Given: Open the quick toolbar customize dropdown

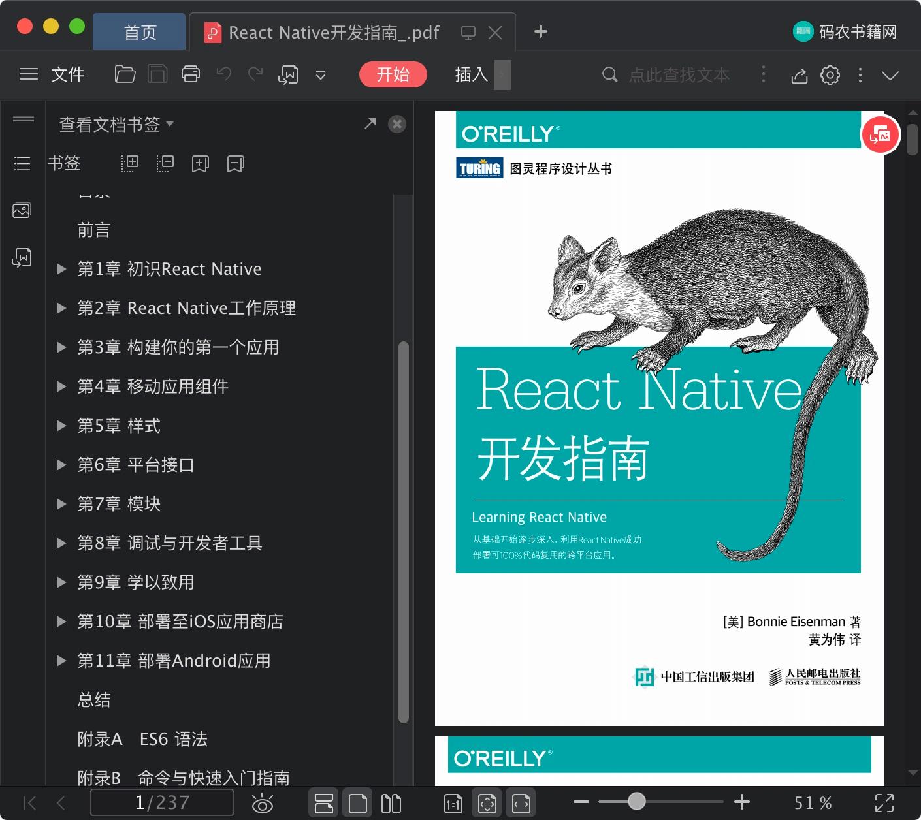Looking at the screenshot, I should [x=320, y=75].
